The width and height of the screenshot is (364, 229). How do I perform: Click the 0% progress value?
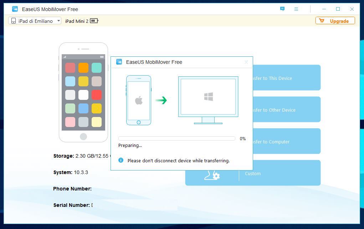tap(242, 139)
